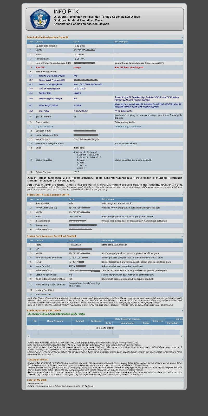Click the Tut Wuri Handayani ministry logo

coord(40,19)
